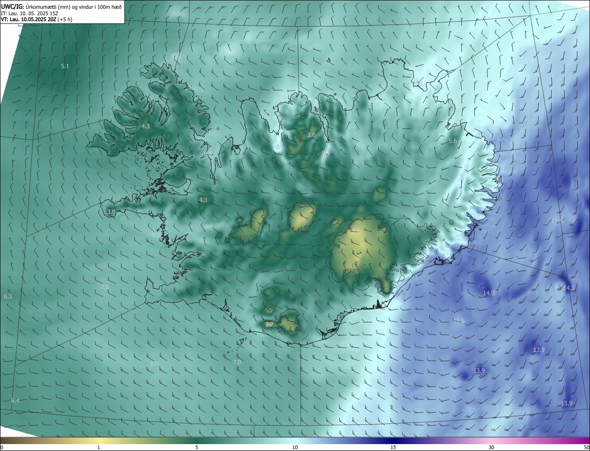This screenshot has width=590, height=451.
Task: Click the yellow segment of the color scale bar
Action: coord(99,440)
